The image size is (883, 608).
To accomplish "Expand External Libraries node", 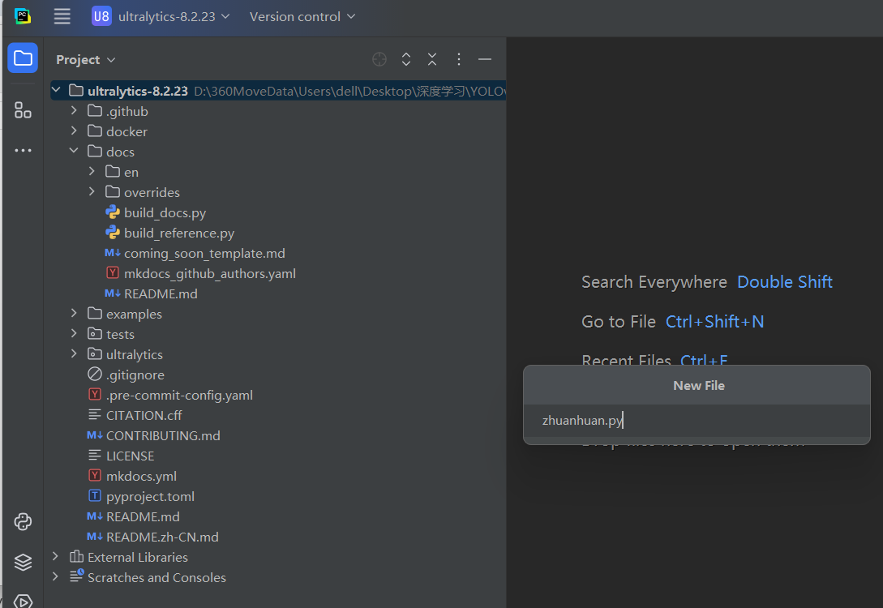I will pyautogui.click(x=55, y=556).
